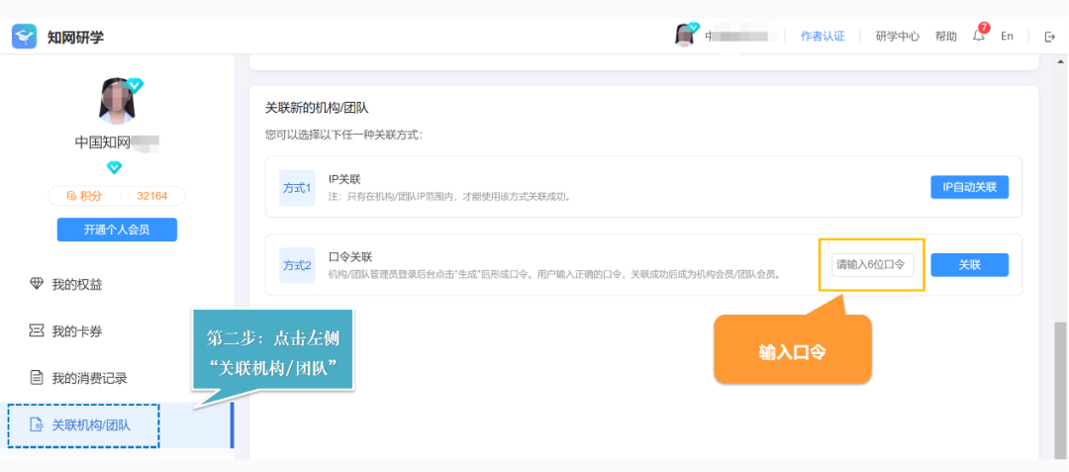Click the 积分 coin icon
The height and width of the screenshot is (472, 1069).
coord(71,196)
